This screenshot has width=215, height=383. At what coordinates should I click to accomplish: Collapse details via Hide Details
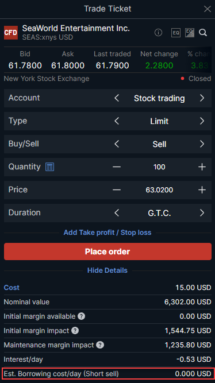point(107,270)
